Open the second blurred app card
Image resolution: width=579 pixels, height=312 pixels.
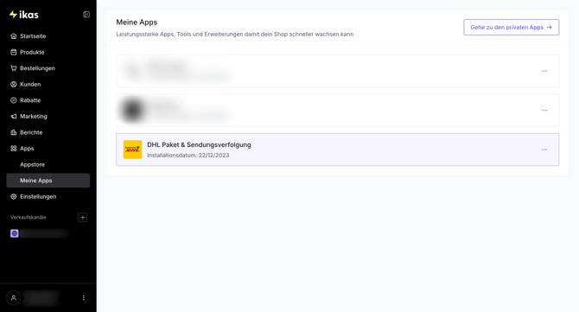pos(338,110)
